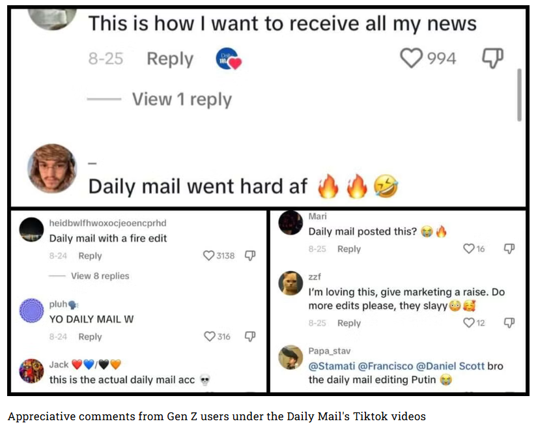The width and height of the screenshot is (538, 428).
Task: Expand 'View 1 reply' thread
Action: (x=182, y=100)
